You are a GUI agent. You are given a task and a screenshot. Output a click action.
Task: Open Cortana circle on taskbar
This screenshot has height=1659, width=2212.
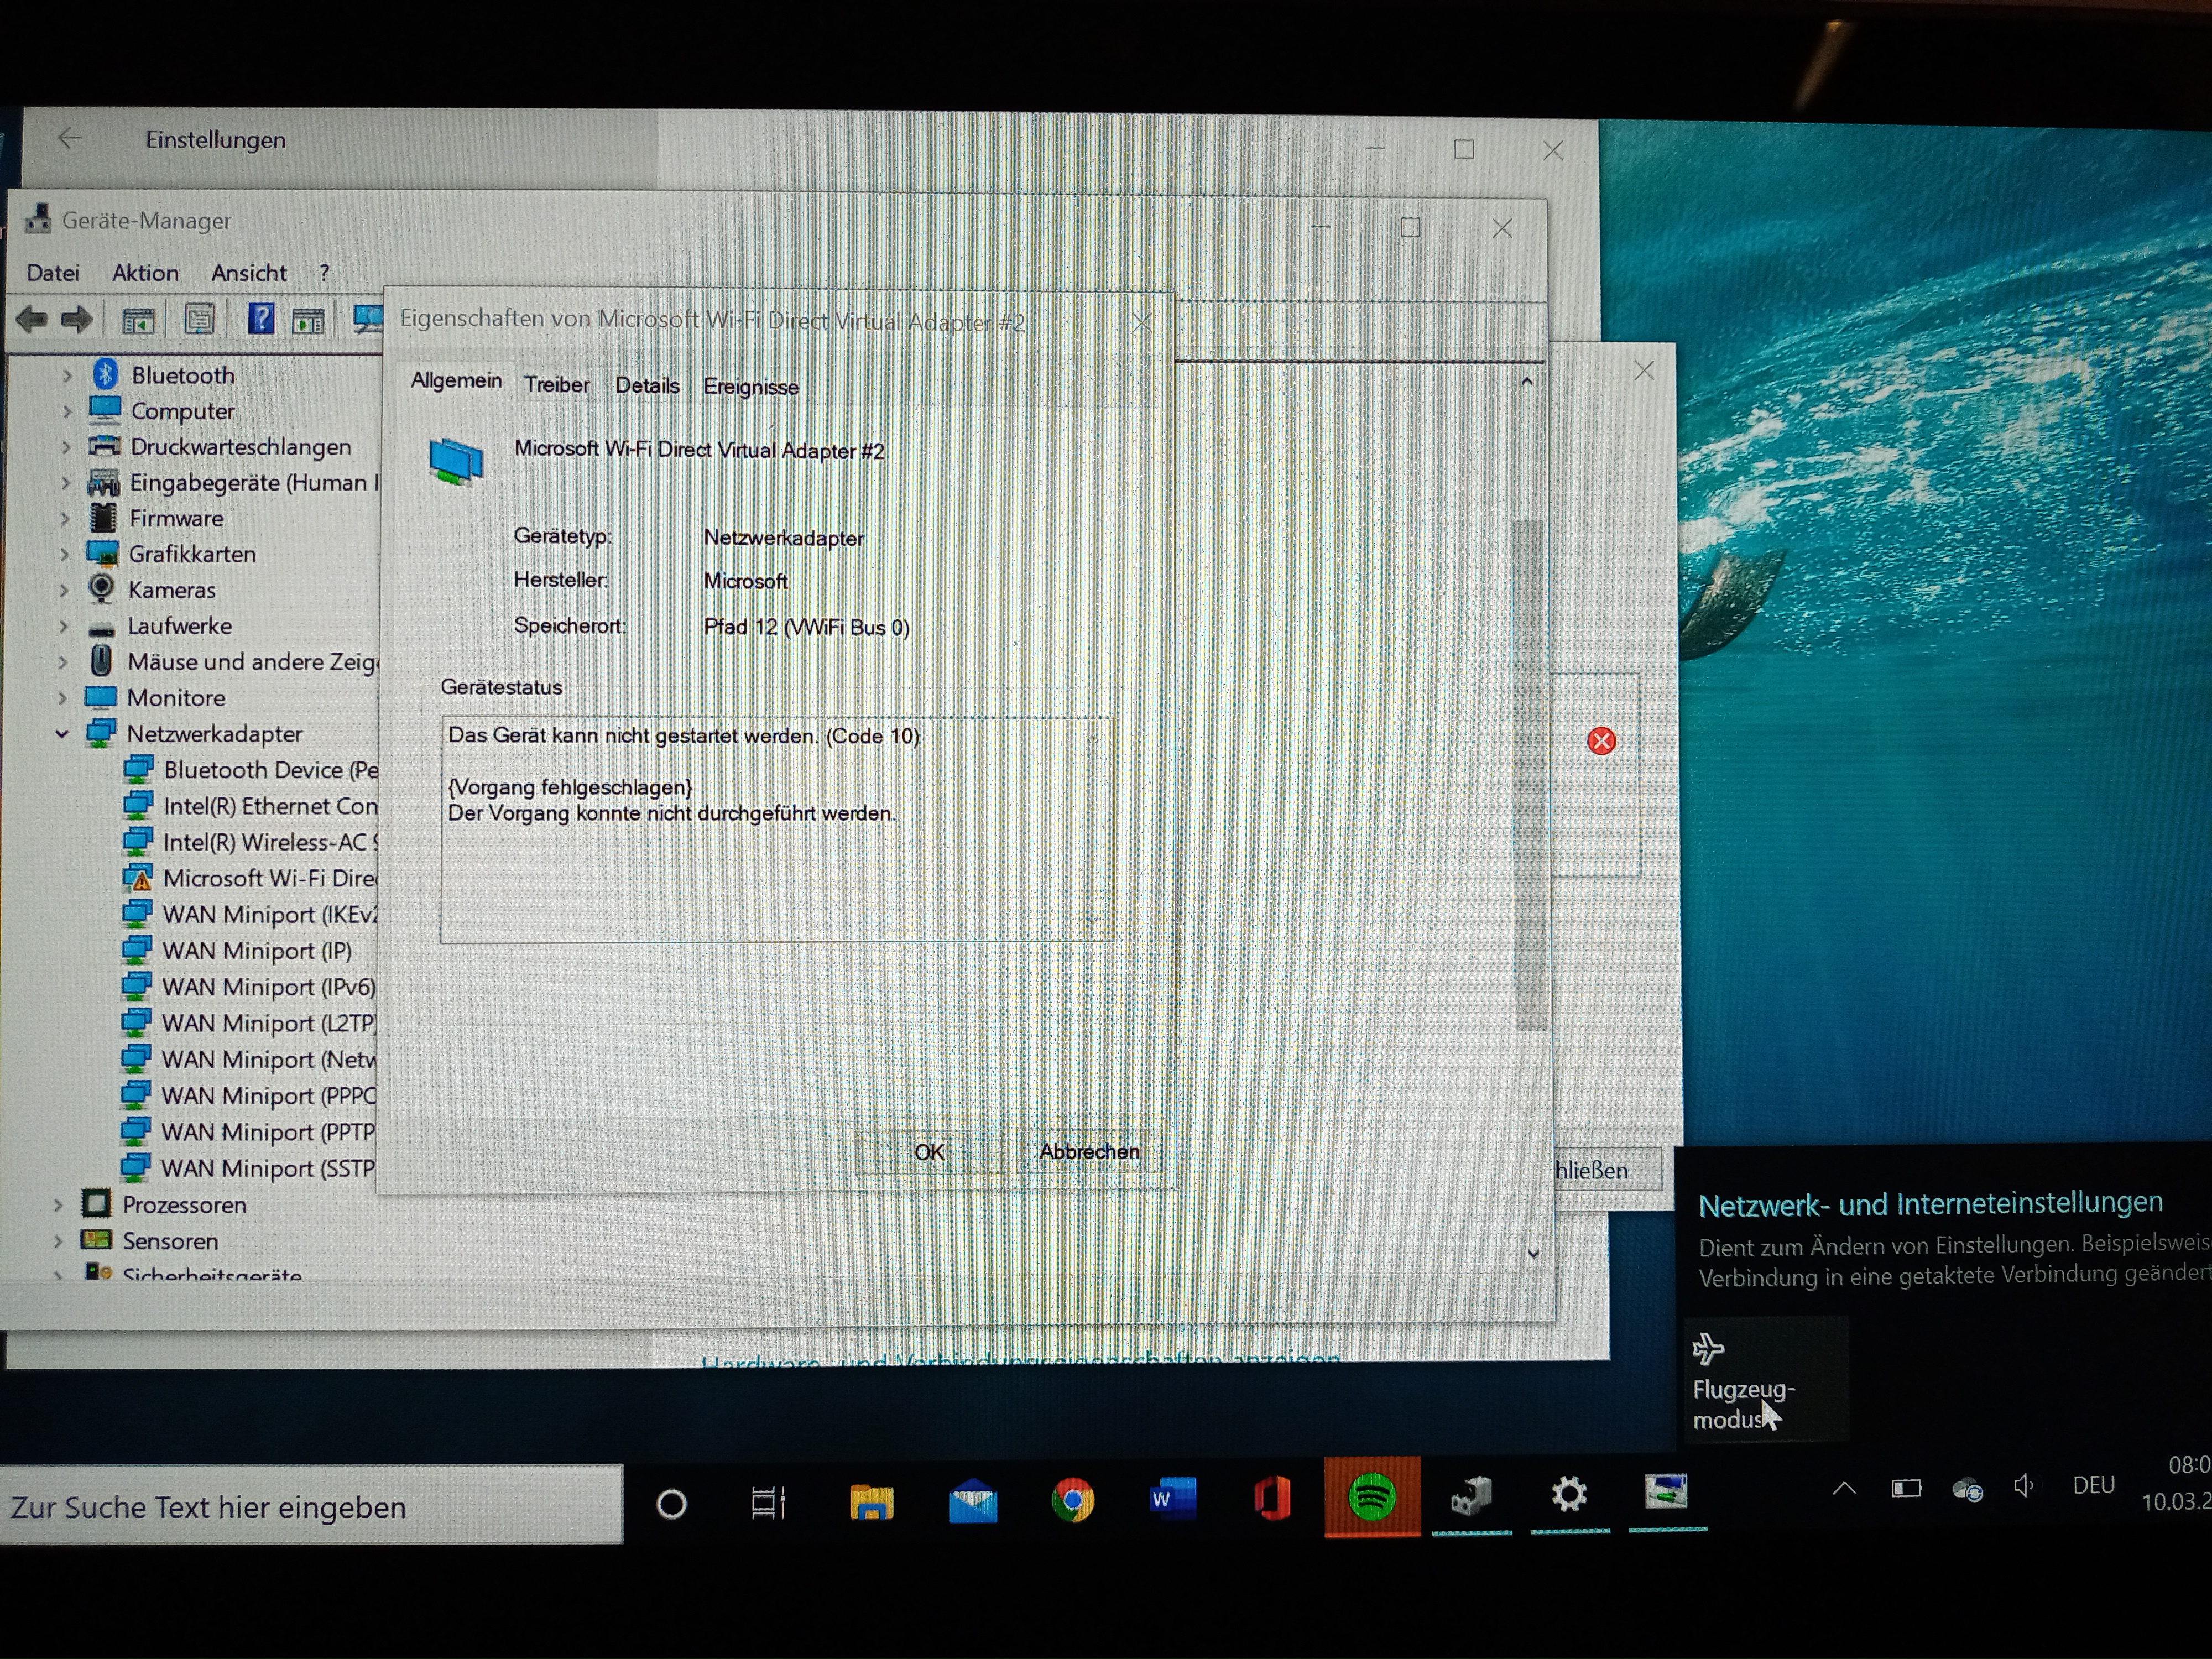(x=671, y=1504)
